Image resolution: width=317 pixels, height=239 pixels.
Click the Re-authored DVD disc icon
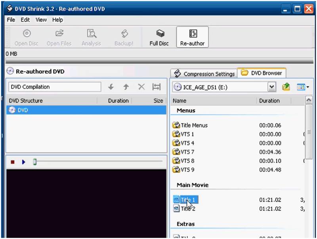tap(10, 71)
